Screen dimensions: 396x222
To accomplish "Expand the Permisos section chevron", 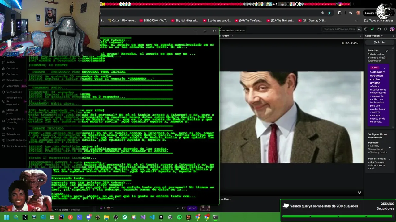I will (x=390, y=148).
